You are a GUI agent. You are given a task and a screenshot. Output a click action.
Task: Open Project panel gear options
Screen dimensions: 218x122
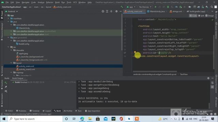point(116,11)
